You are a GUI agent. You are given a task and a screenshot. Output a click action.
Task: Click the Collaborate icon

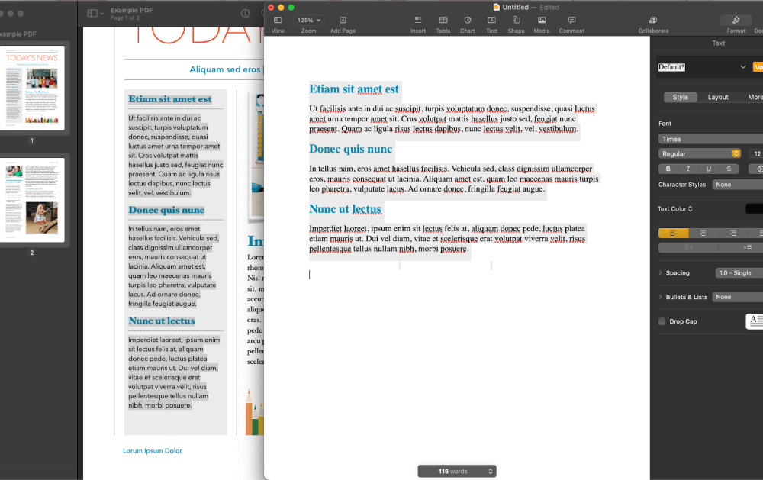653,20
